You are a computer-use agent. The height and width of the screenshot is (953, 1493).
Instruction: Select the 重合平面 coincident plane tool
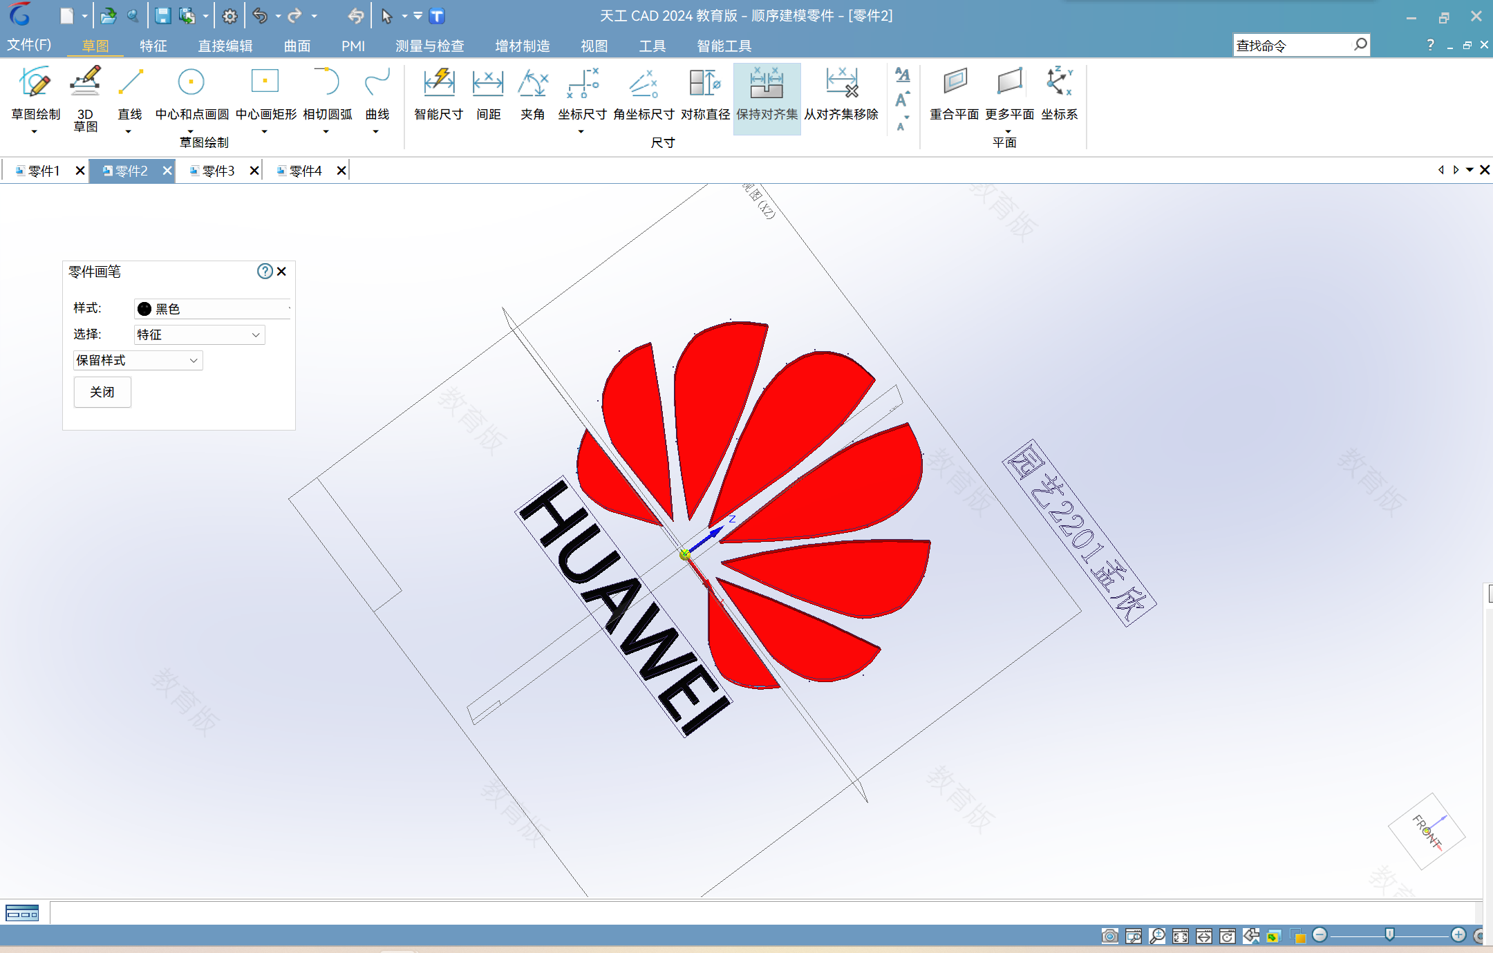tap(954, 95)
